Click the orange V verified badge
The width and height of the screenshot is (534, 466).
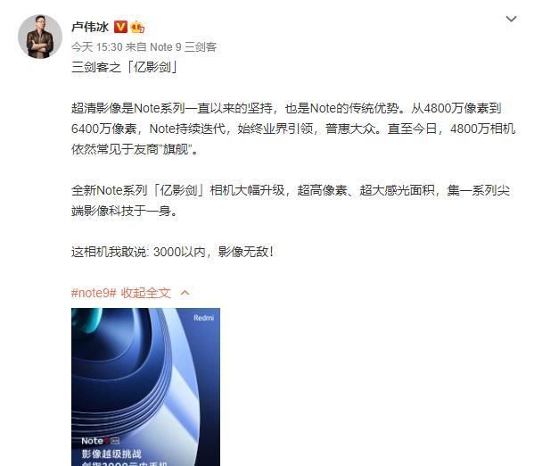120,27
